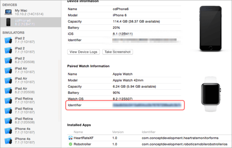Click the SIMULATORS sidebar section header

click(x=13, y=33)
